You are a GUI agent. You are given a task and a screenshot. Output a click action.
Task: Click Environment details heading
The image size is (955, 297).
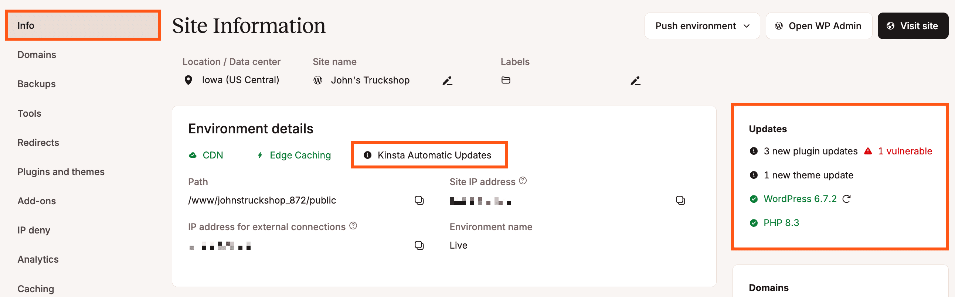click(251, 129)
